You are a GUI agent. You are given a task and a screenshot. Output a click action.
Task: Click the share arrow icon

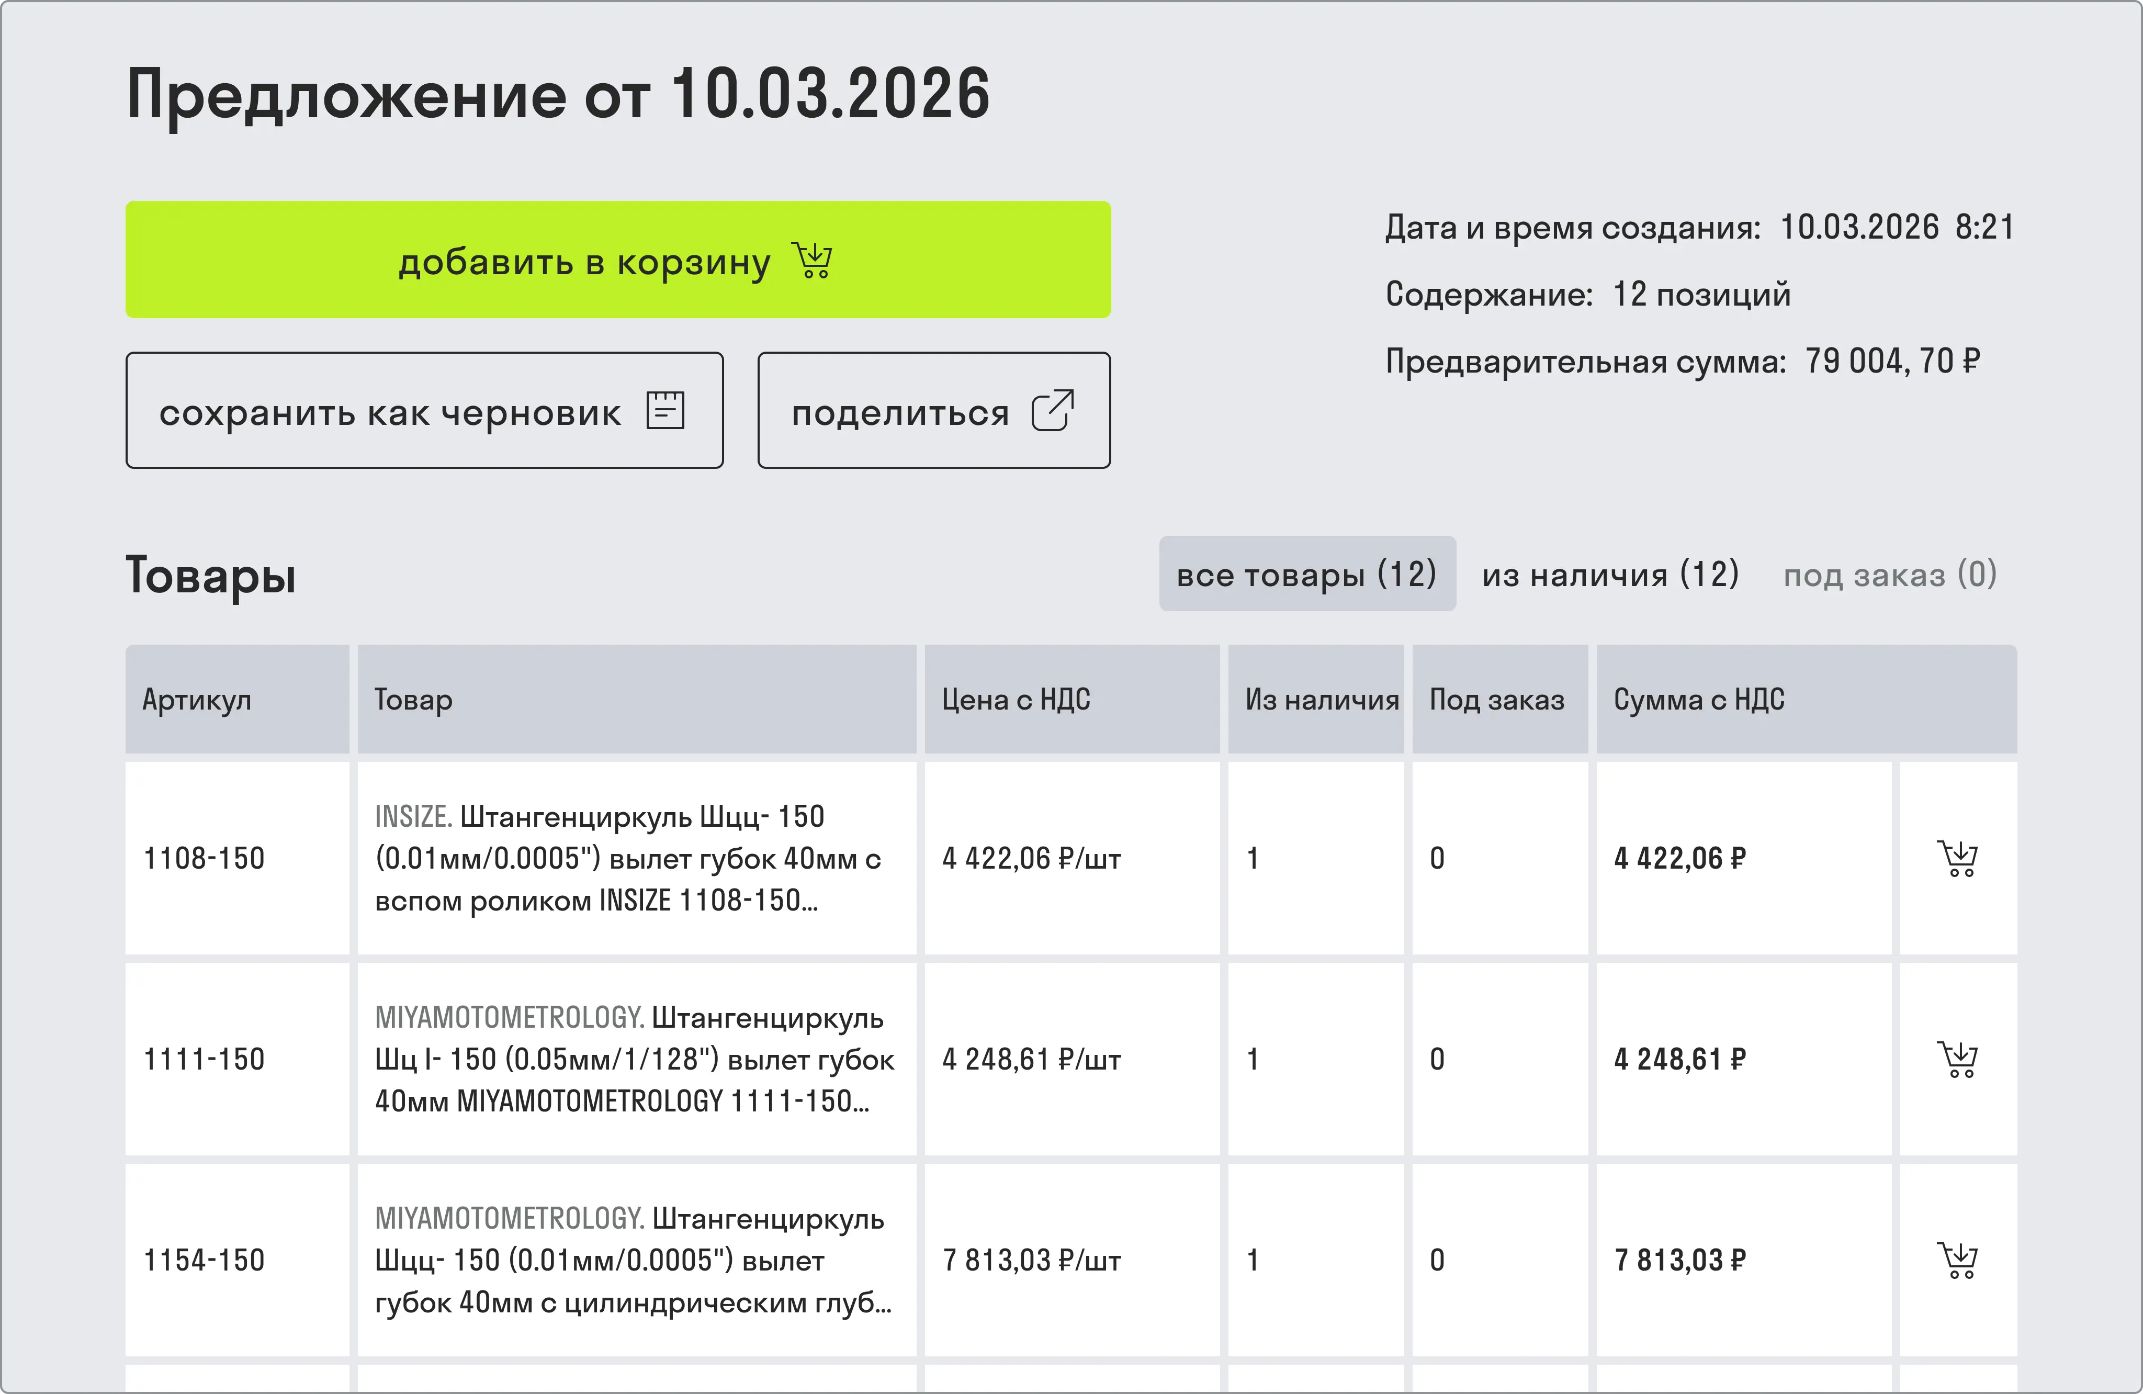pyautogui.click(x=1053, y=411)
